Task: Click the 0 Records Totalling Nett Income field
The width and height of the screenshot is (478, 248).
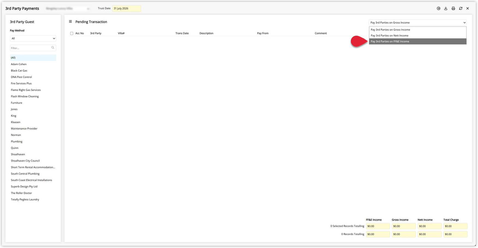Action: coord(429,234)
